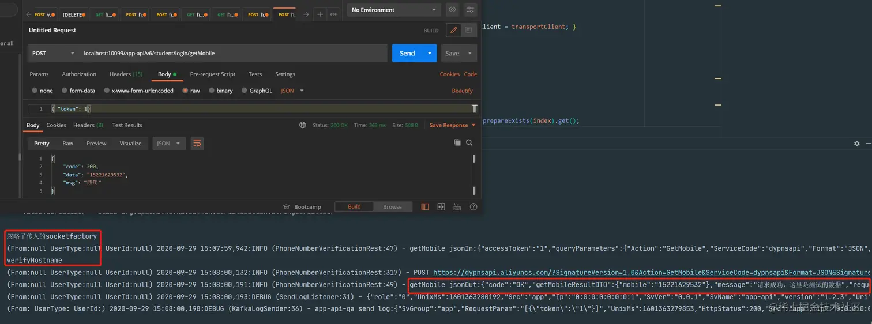872x324 pixels.
Task: Open the No Environment dropdown
Action: pos(394,10)
